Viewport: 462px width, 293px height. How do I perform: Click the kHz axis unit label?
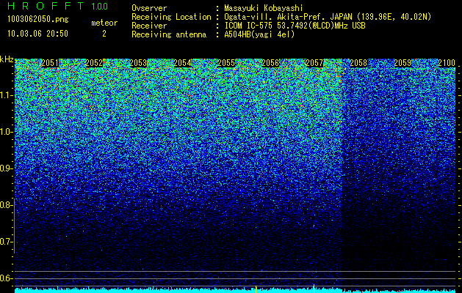(7, 59)
